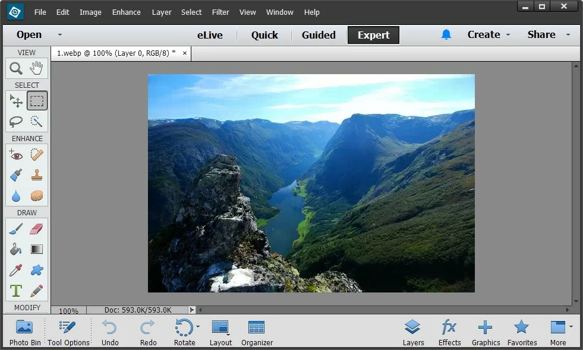Click the Open button

pos(29,34)
